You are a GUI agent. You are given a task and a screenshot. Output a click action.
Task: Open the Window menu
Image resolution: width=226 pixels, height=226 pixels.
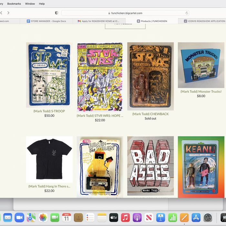(30, 4)
